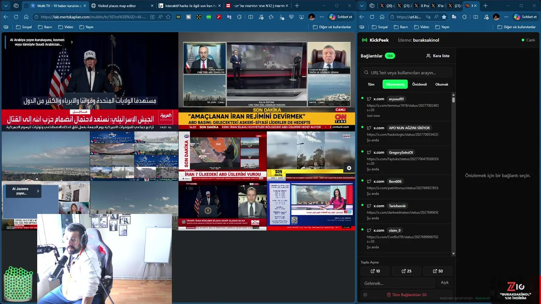541x304 pixels.
Task: Favorite the Multi TV page with the star icon
Action: (168, 17)
